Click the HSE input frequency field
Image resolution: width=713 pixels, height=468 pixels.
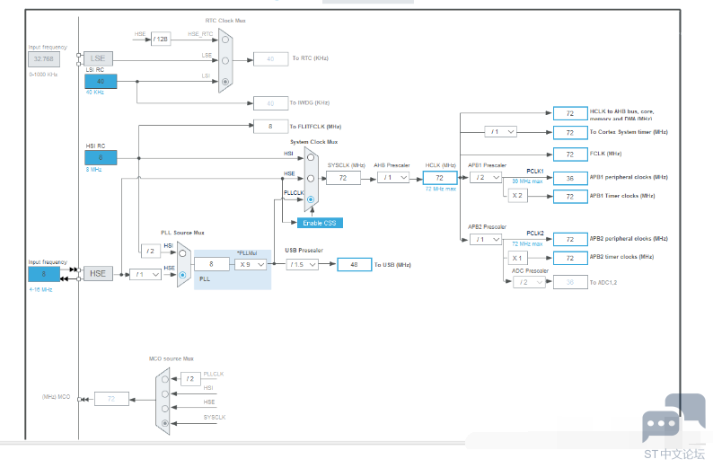(x=44, y=274)
